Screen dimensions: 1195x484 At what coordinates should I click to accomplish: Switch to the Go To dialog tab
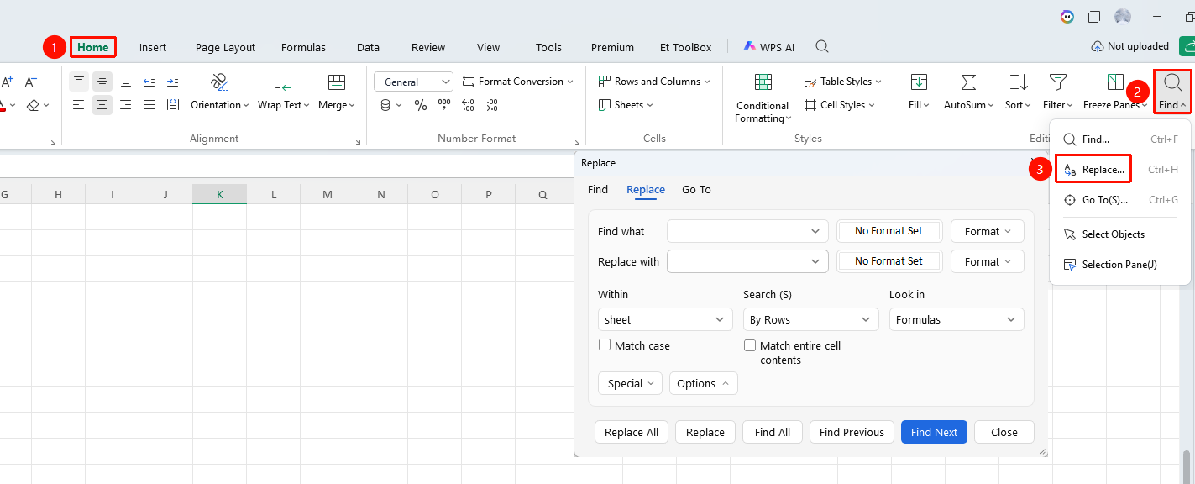[x=696, y=190]
